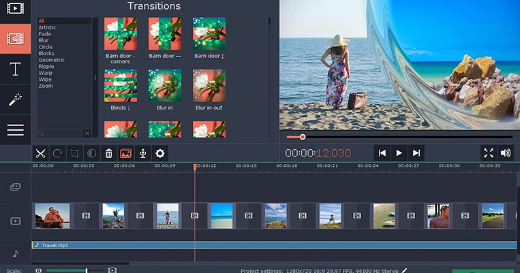This screenshot has width=520, height=273.
Task: Choose the Blur in-out transition thumbnail
Action: tap(209, 86)
